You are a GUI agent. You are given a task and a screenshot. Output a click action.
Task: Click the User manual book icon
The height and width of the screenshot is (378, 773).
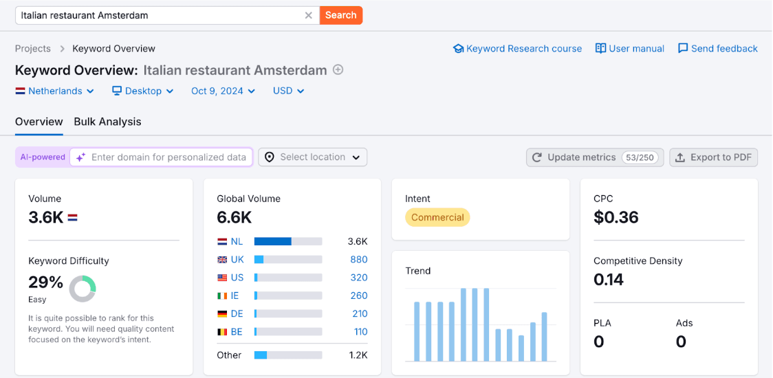click(x=600, y=49)
